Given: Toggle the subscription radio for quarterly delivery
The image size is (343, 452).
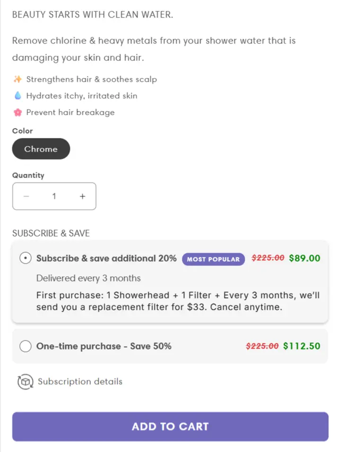Looking at the screenshot, I should coord(26,258).
